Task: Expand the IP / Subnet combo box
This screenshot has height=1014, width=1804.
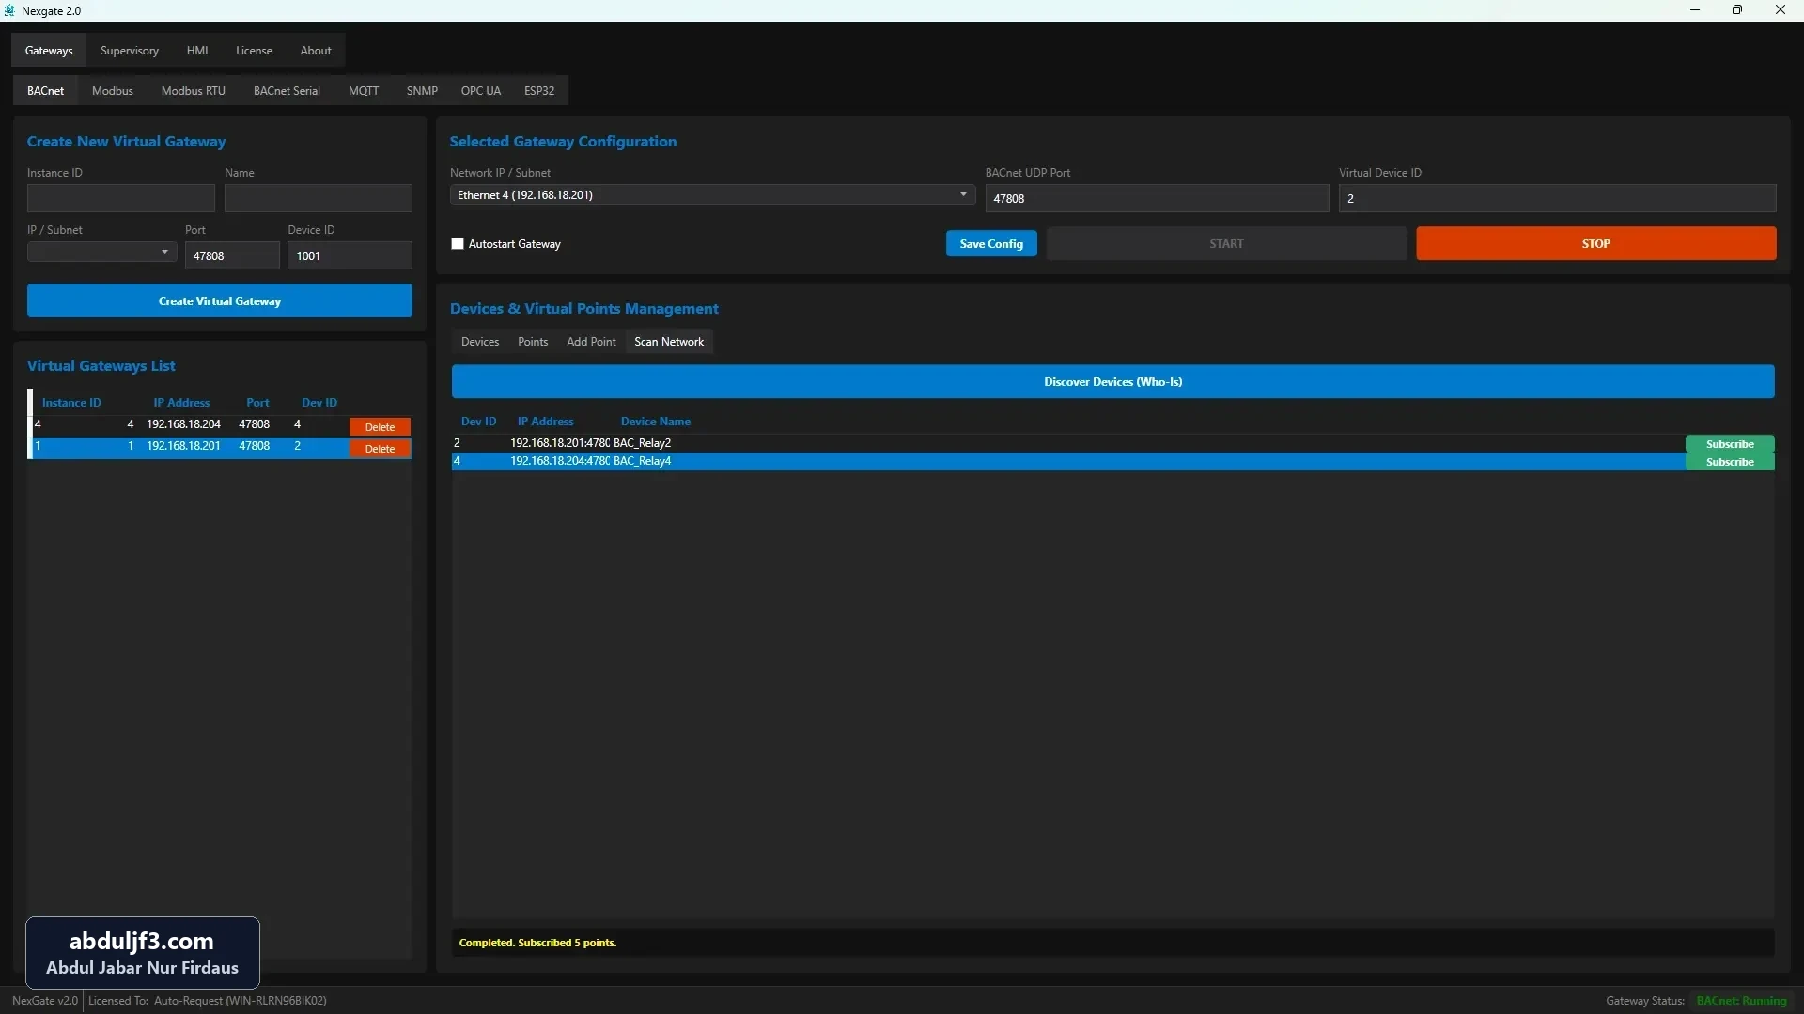Action: point(101,252)
